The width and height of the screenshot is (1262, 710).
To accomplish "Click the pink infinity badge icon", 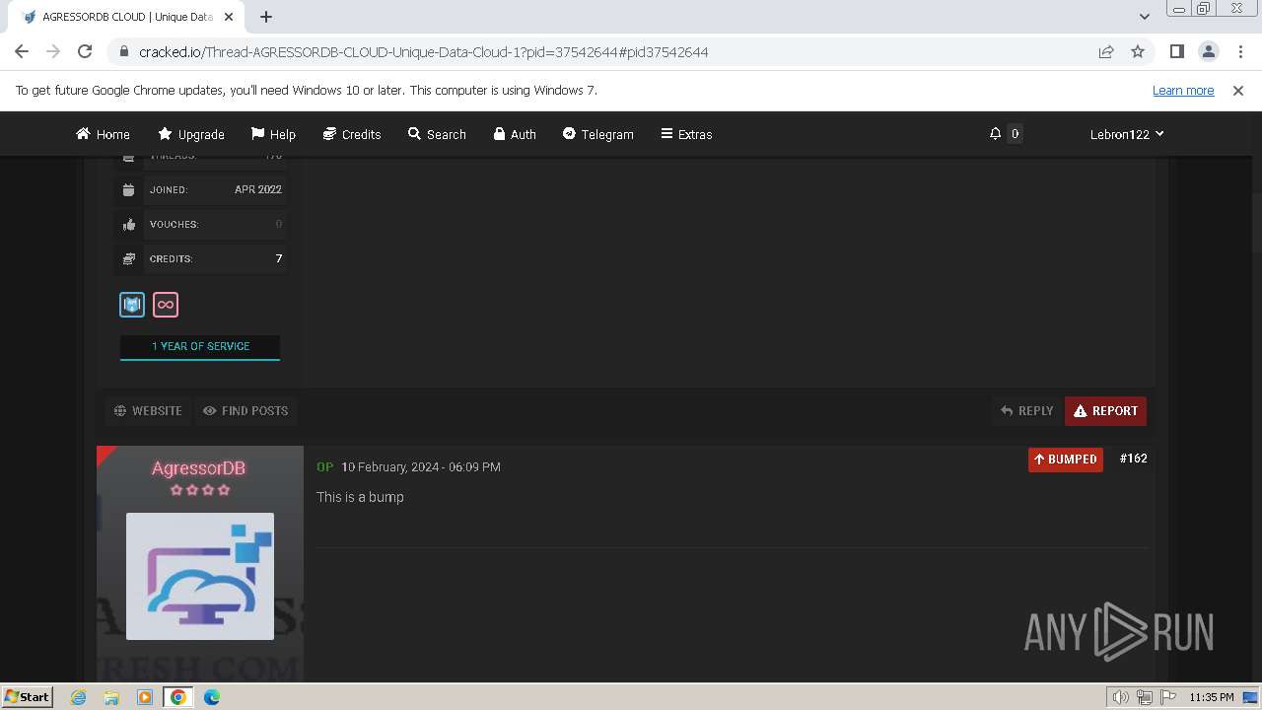I will [166, 305].
